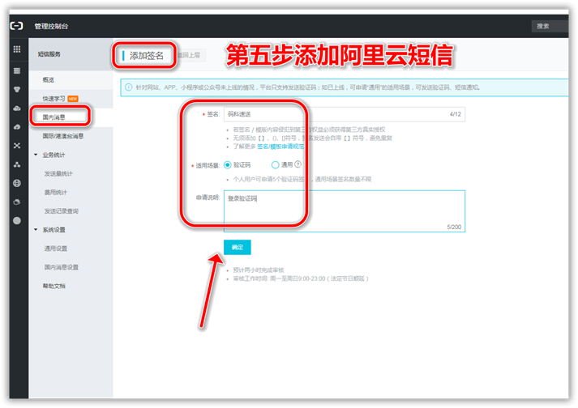Image resolution: width=578 pixels, height=408 pixels.
Task: Open 概览 in the sidebar
Action: pyautogui.click(x=49, y=80)
